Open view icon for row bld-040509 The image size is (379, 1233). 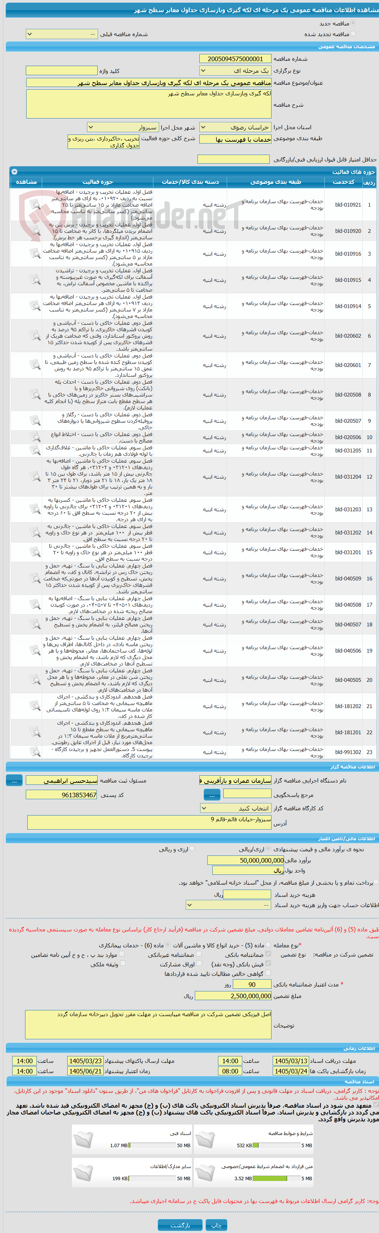(x=35, y=578)
